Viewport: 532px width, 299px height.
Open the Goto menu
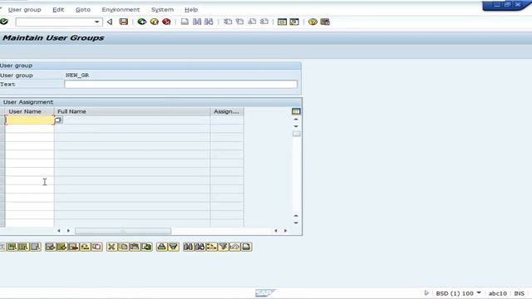[x=83, y=9]
